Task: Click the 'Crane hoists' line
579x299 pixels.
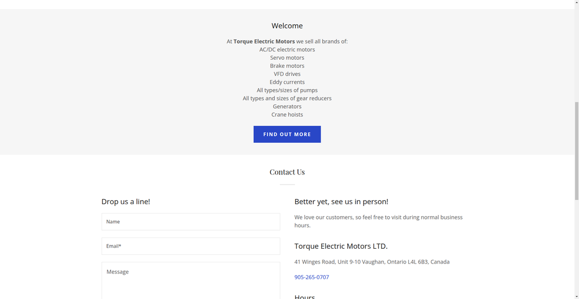Action: click(287, 114)
